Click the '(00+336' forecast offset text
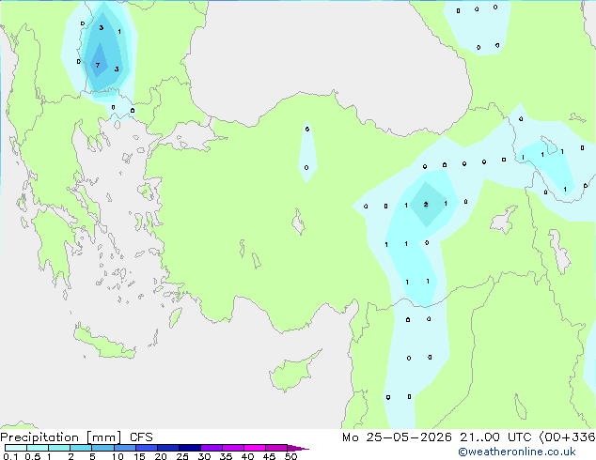 [x=567, y=437]
